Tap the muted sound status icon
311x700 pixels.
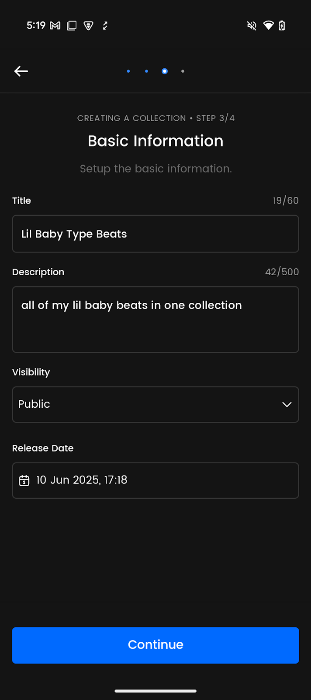tap(252, 26)
